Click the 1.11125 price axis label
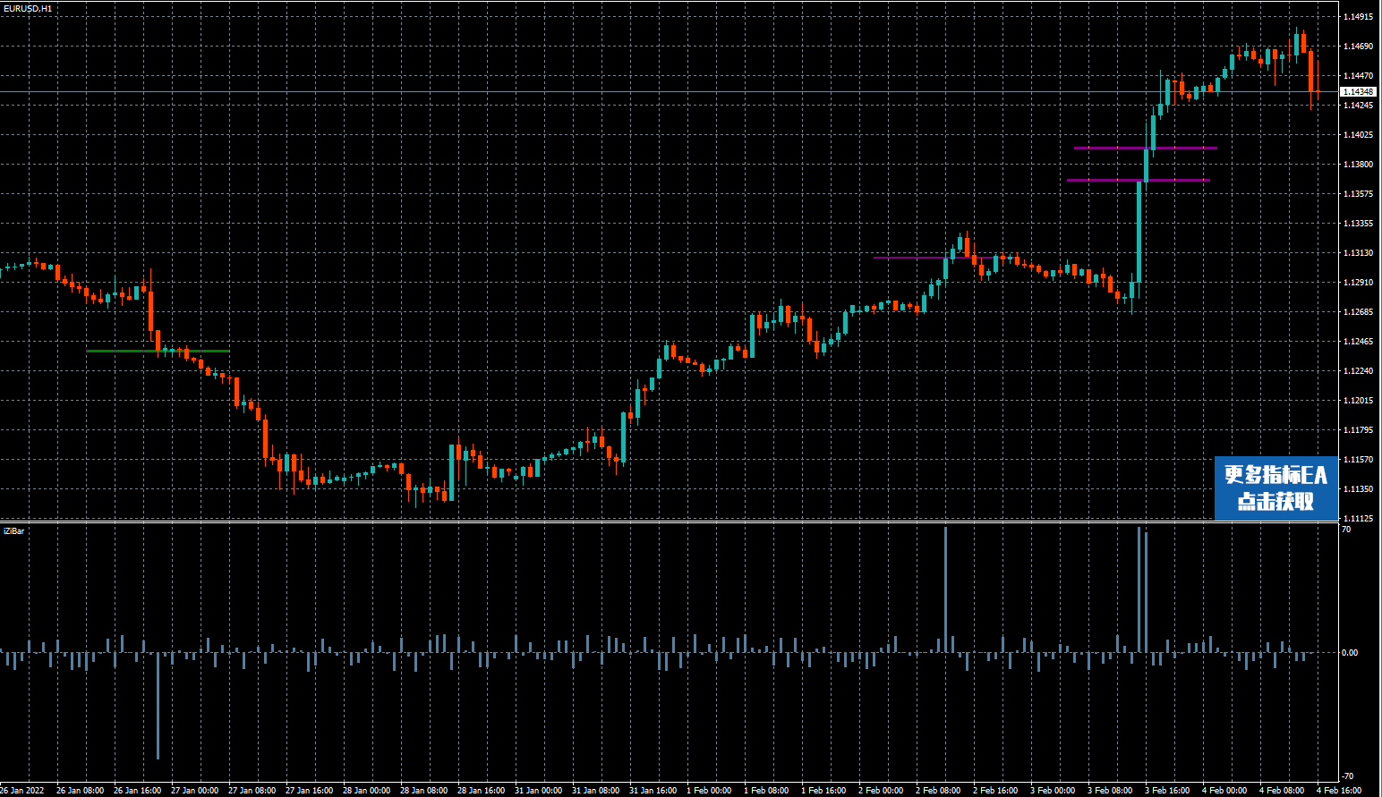1382x797 pixels. [1358, 519]
